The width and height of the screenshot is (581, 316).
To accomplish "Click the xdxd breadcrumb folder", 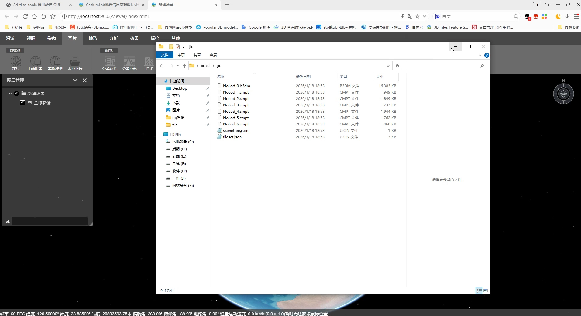I will tap(205, 66).
